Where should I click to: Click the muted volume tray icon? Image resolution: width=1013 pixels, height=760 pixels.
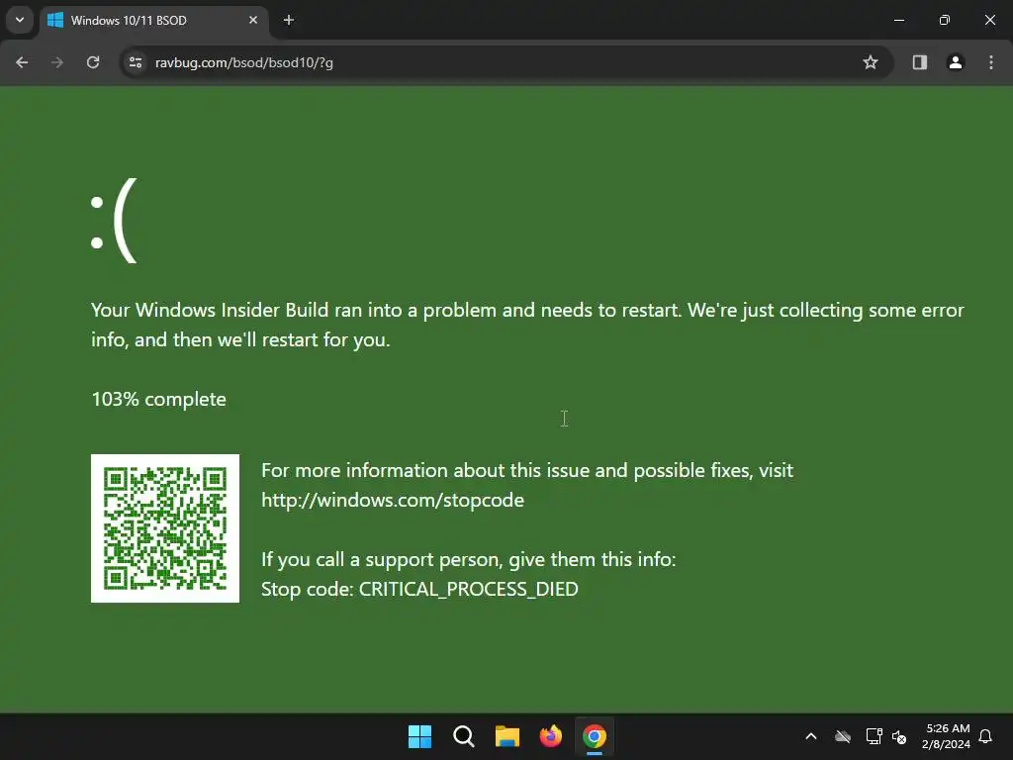click(x=899, y=736)
